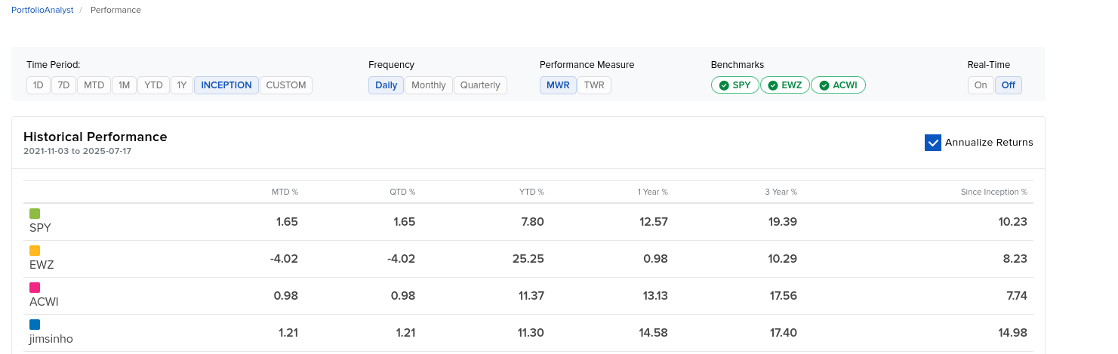Open the PortfolioAnalyst breadcrumb link
Viewport: 1118px width, 354px height.
[42, 10]
